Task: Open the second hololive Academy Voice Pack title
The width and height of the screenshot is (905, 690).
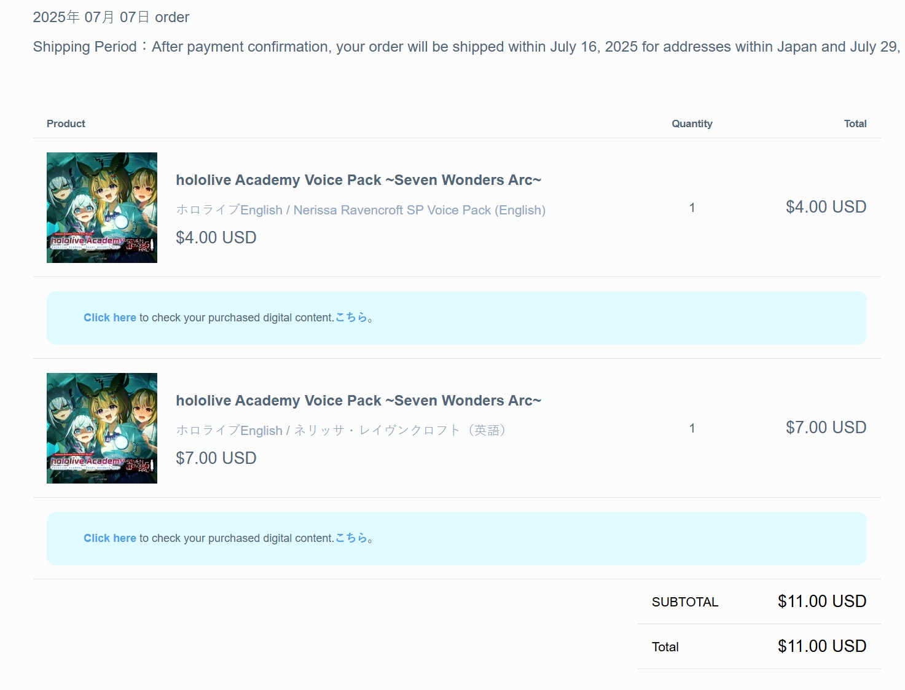Action: (x=358, y=401)
